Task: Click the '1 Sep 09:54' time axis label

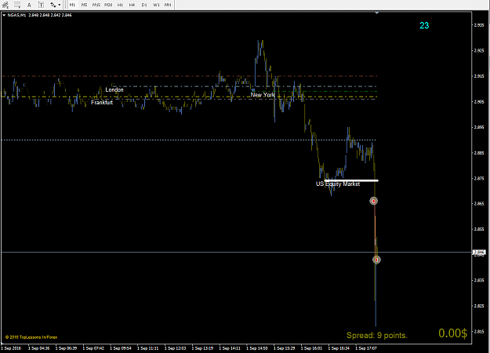Action: point(121,348)
